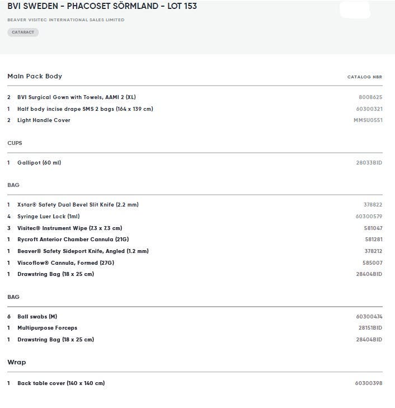This screenshot has height=408, width=395.
Task: Select catalog number 8008625
Action: point(370,97)
